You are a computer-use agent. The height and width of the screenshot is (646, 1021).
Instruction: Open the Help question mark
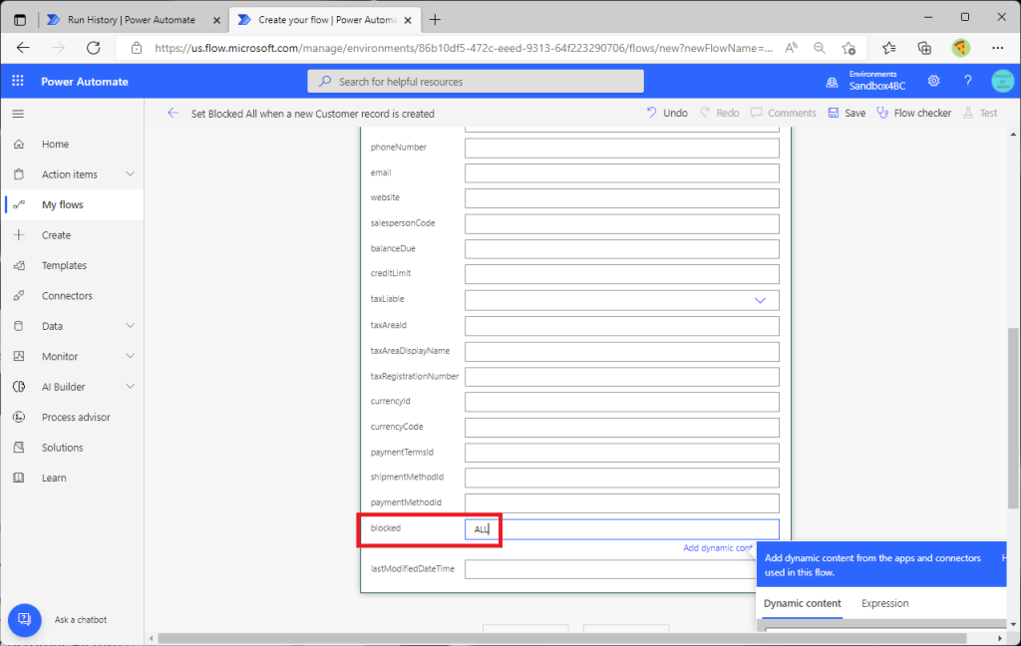tap(967, 81)
